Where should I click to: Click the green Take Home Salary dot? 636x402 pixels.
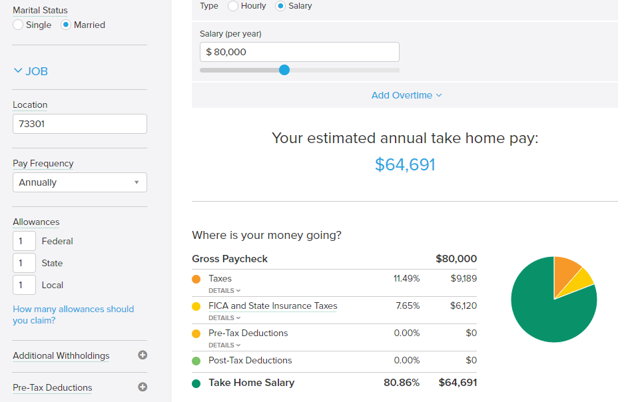196,383
